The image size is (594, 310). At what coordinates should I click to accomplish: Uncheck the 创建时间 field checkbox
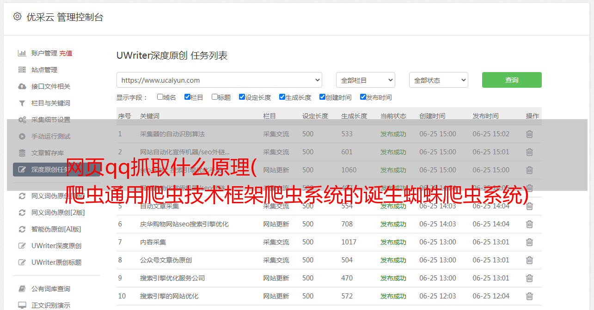point(322,97)
